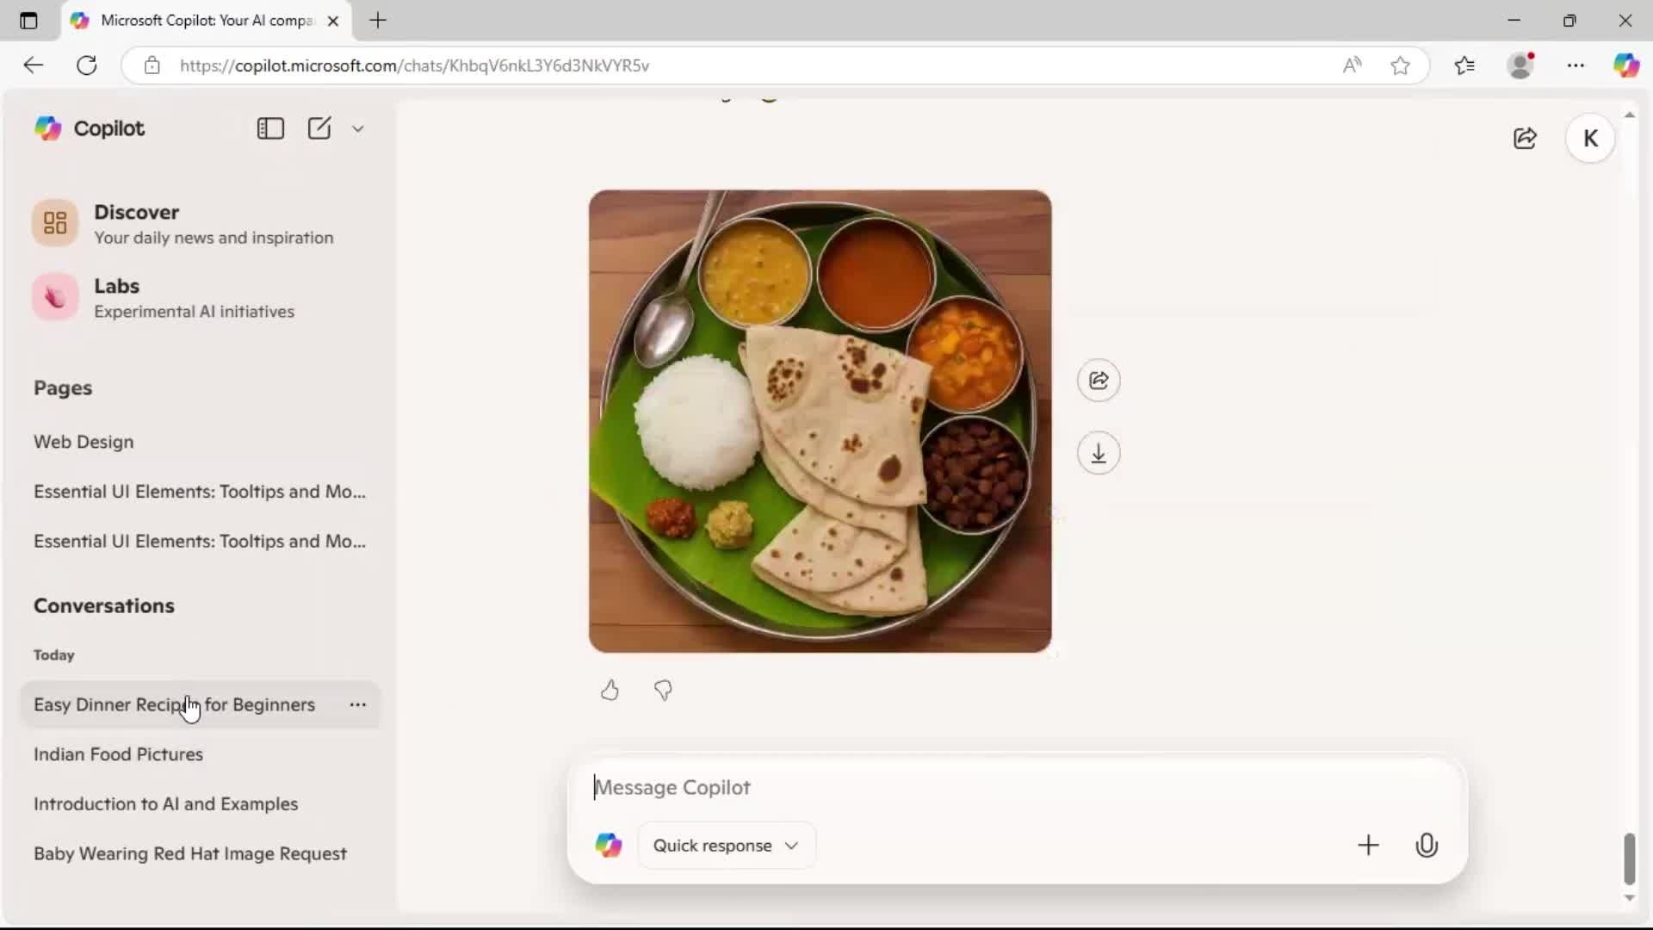This screenshot has height=930, width=1653.
Task: Go back with the browser back arrow
Action: [33, 65]
